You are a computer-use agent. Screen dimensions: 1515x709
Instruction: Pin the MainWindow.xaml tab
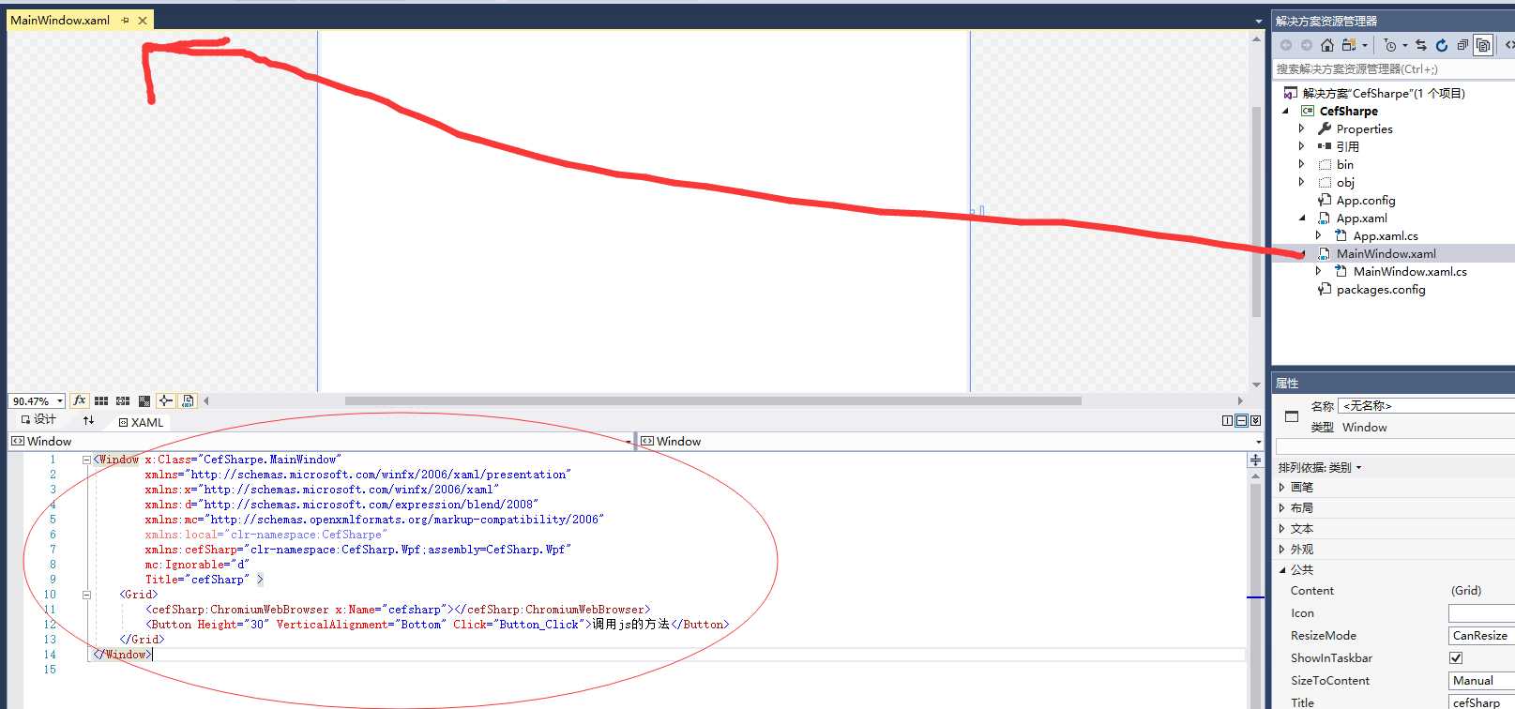tap(125, 21)
